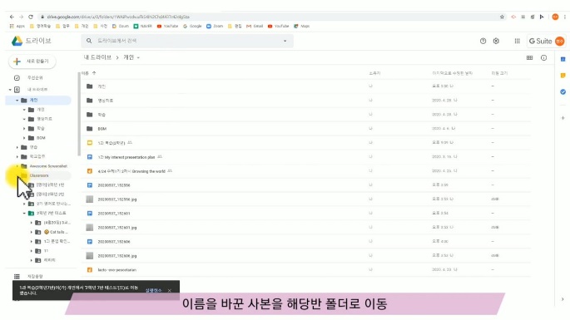This screenshot has height=320, width=570.
Task: Go back with the browser back arrow
Action: coord(12,17)
